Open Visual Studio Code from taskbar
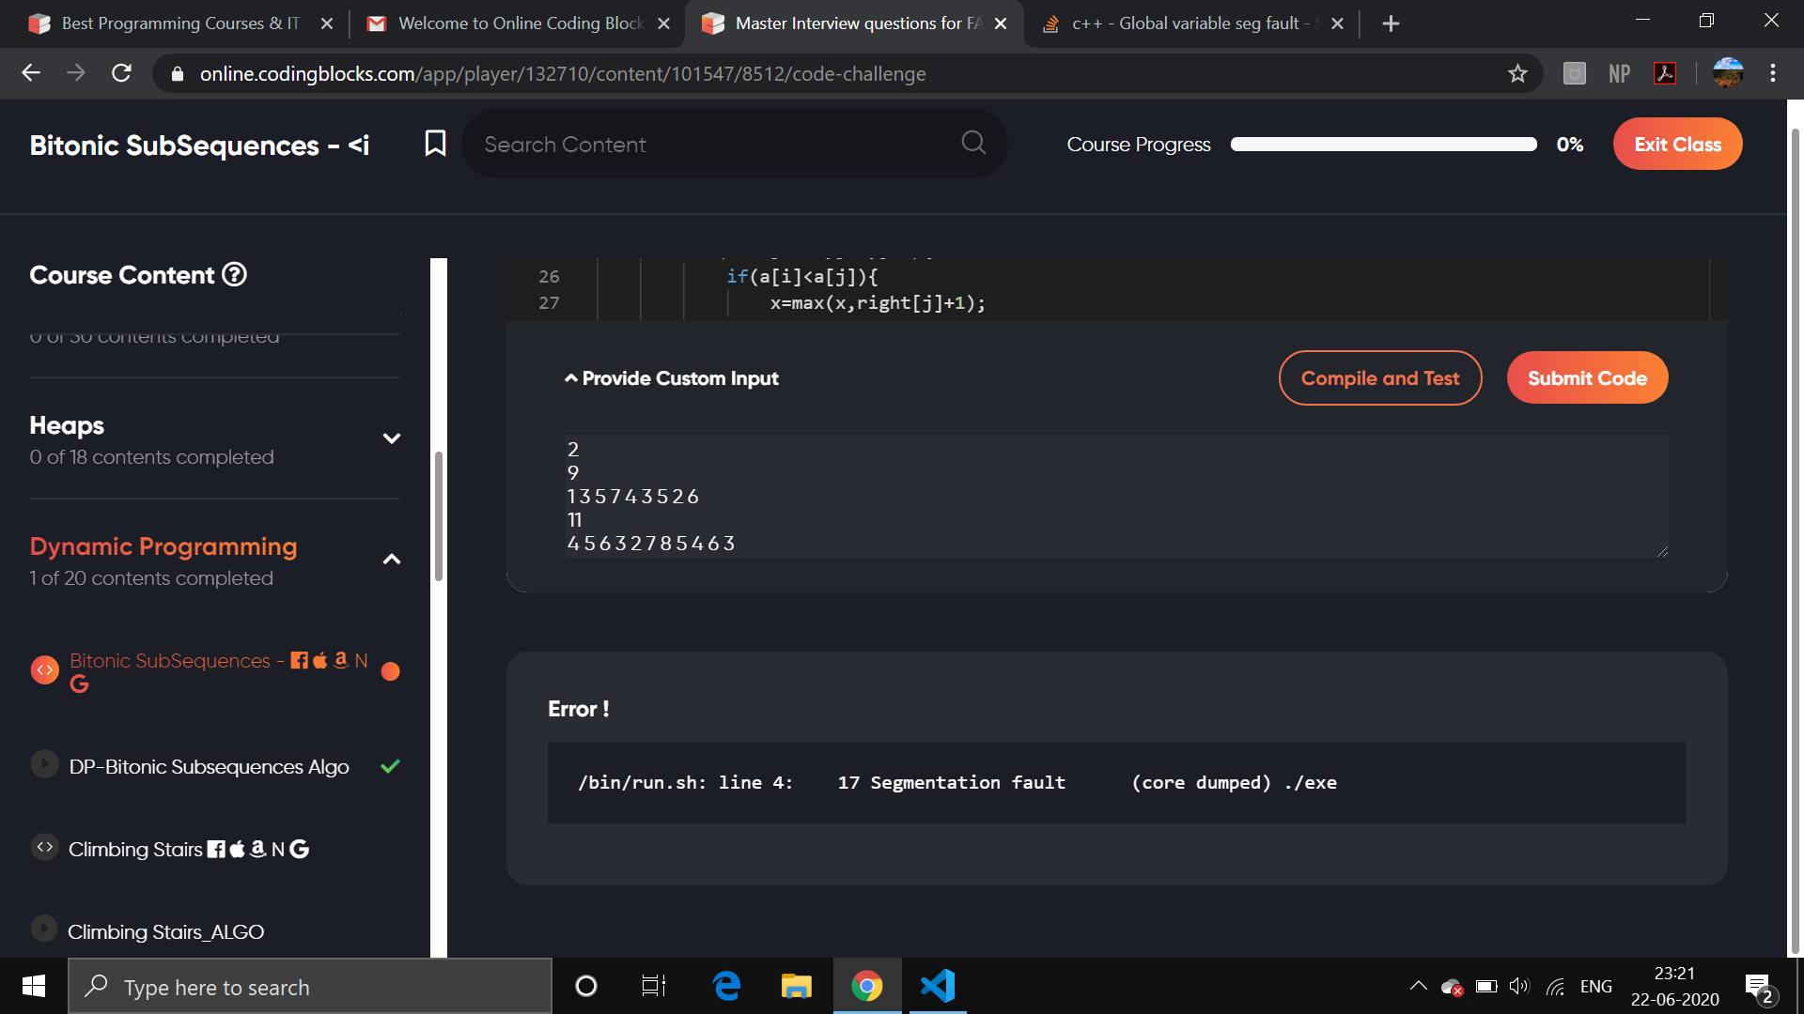Image resolution: width=1804 pixels, height=1014 pixels. coord(938,986)
